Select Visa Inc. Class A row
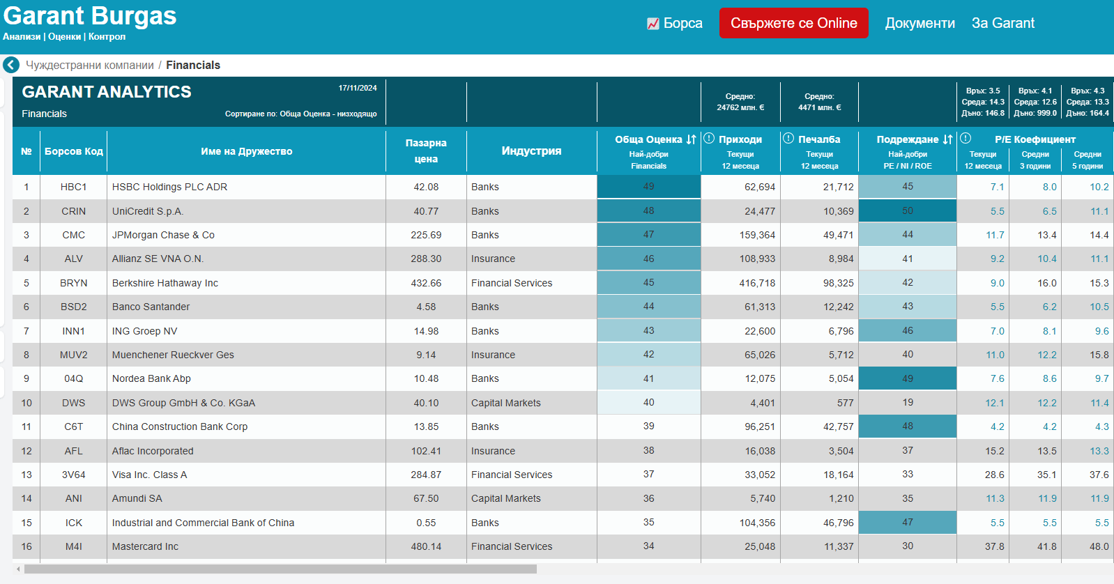1114x584 pixels. tap(149, 475)
